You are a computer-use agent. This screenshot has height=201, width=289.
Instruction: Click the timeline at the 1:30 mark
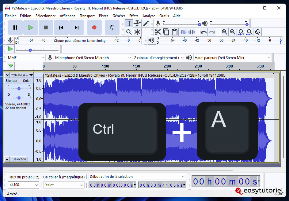[136, 66]
